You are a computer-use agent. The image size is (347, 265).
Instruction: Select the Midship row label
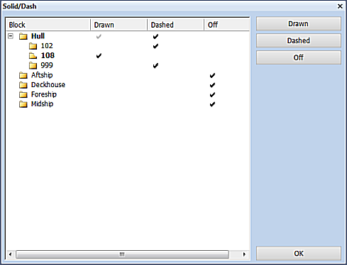42,104
